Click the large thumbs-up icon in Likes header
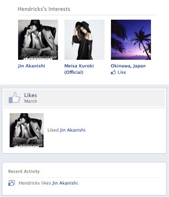 [x=14, y=98]
